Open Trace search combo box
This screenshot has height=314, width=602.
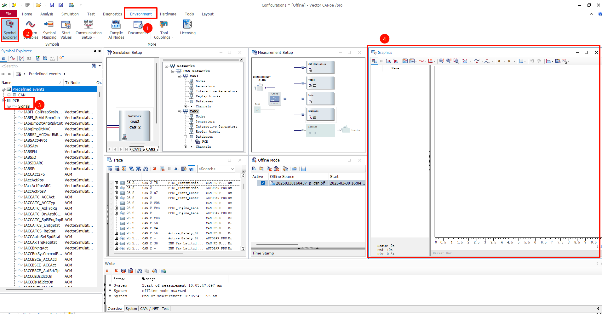pyautogui.click(x=216, y=169)
